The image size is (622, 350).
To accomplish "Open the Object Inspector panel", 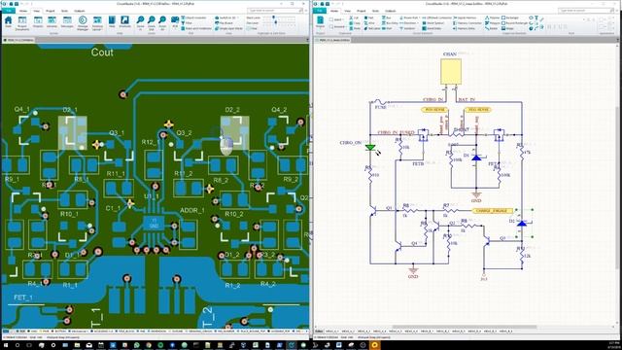I will tap(194, 17).
